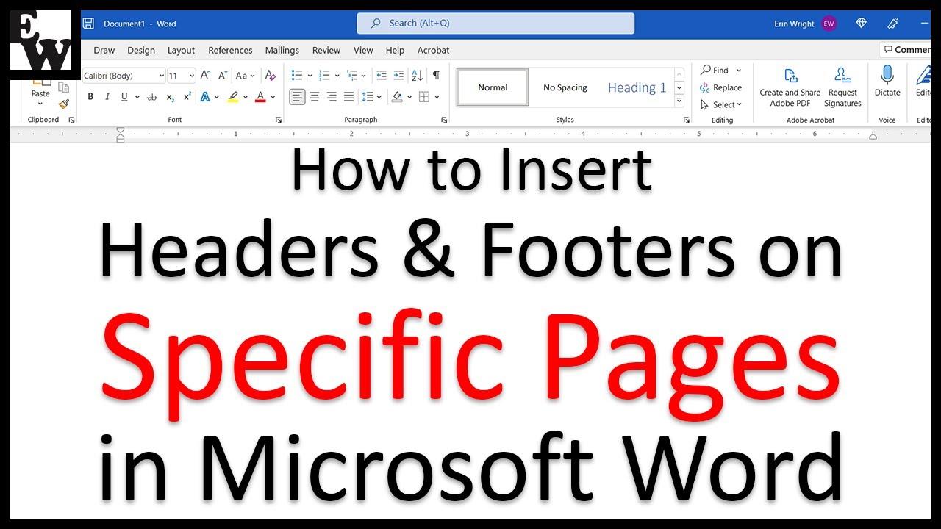Start the Dictate microphone
Viewport: 941px width, 529px height.
[887, 81]
